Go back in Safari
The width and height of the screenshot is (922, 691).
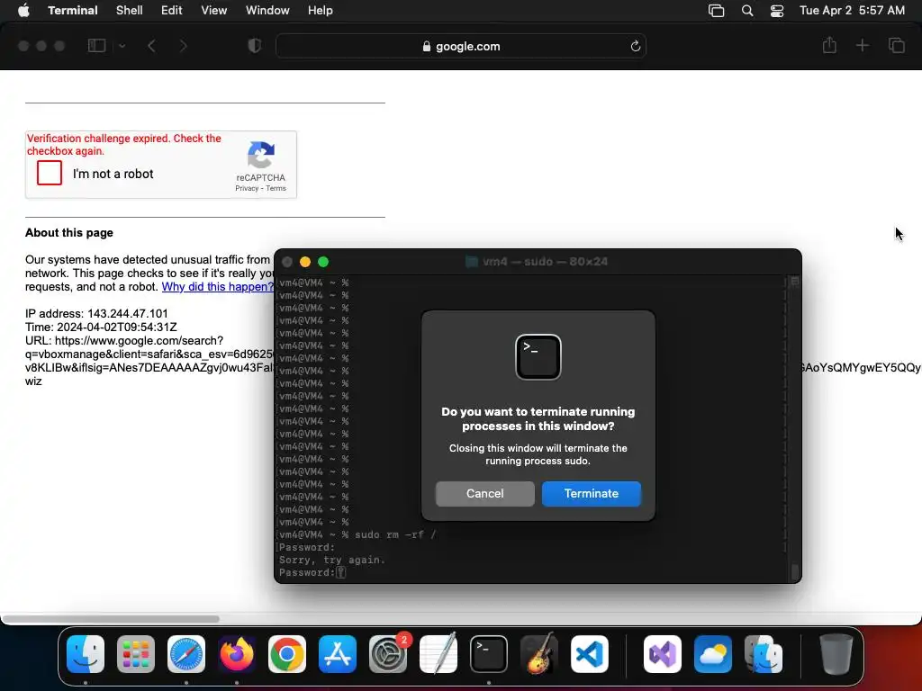pos(151,46)
